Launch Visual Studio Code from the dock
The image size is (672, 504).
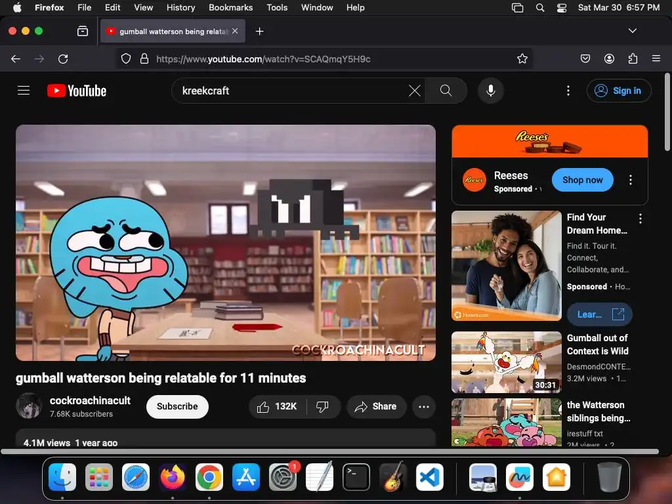(430, 477)
